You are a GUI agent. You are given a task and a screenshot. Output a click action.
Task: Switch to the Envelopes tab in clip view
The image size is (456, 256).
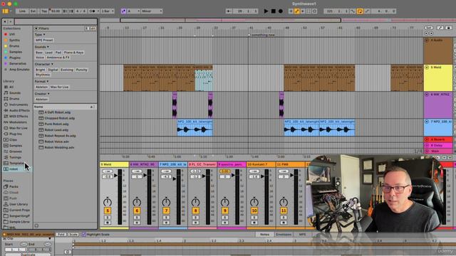click(284, 234)
